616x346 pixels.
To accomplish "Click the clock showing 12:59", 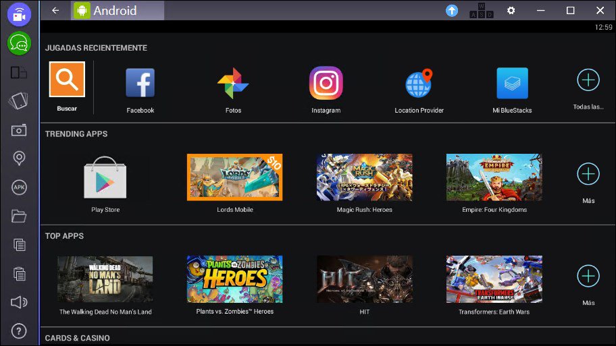I will (x=603, y=27).
